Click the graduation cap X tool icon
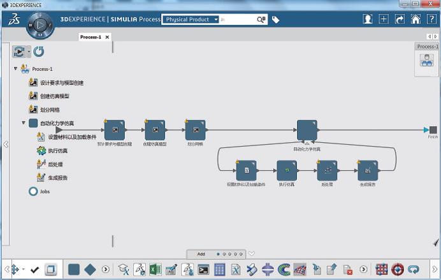The height and width of the screenshot is (280, 441). [124, 270]
